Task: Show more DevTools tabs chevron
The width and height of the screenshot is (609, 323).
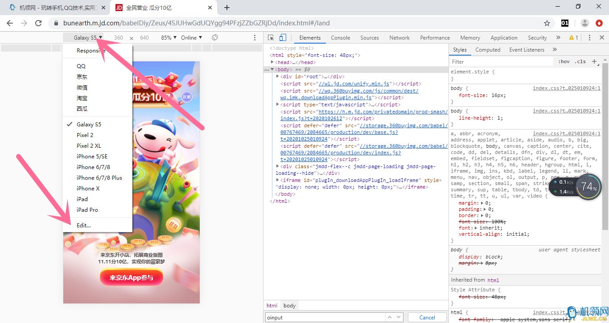Action: point(558,38)
